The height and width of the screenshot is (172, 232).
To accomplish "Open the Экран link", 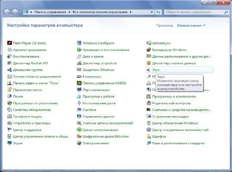I will [18, 143].
